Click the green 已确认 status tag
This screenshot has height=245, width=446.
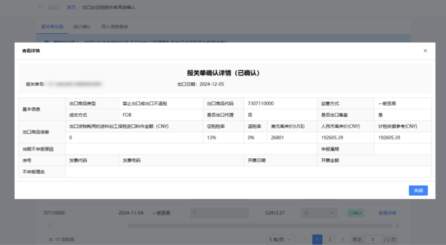[x=355, y=213]
